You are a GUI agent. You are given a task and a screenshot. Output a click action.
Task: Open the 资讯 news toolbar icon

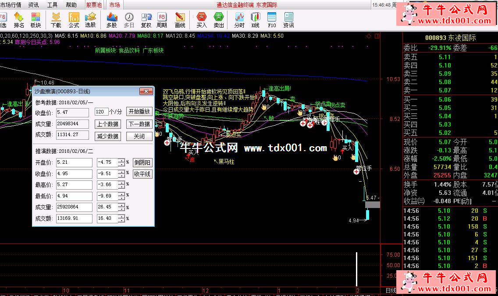[x=289, y=20]
